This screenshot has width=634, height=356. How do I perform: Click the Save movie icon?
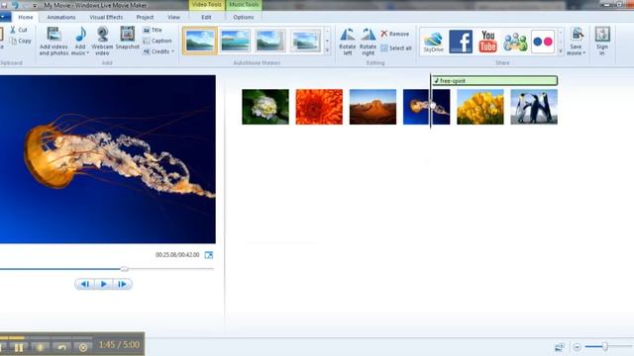[x=577, y=35]
